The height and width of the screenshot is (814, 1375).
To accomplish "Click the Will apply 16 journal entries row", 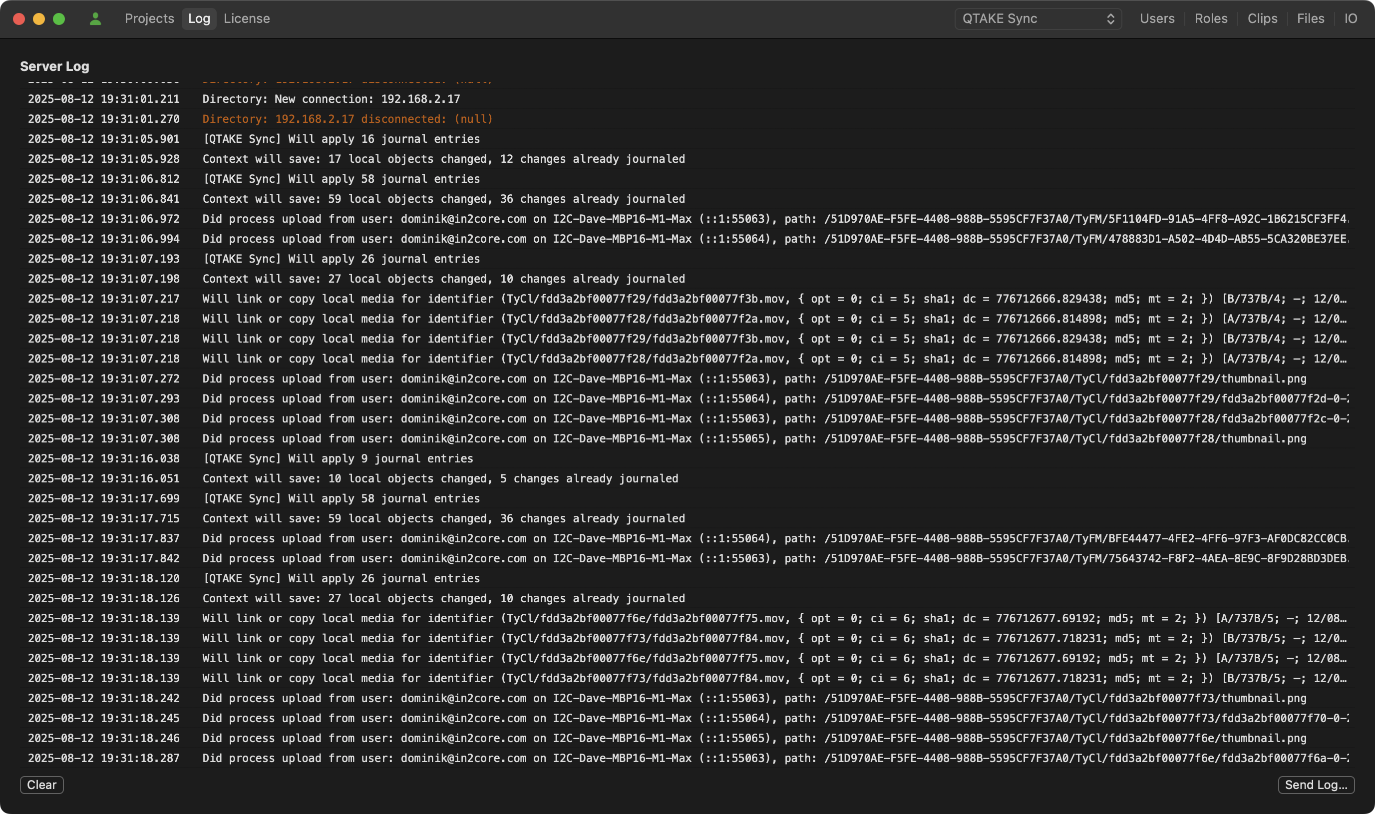I will tap(341, 139).
